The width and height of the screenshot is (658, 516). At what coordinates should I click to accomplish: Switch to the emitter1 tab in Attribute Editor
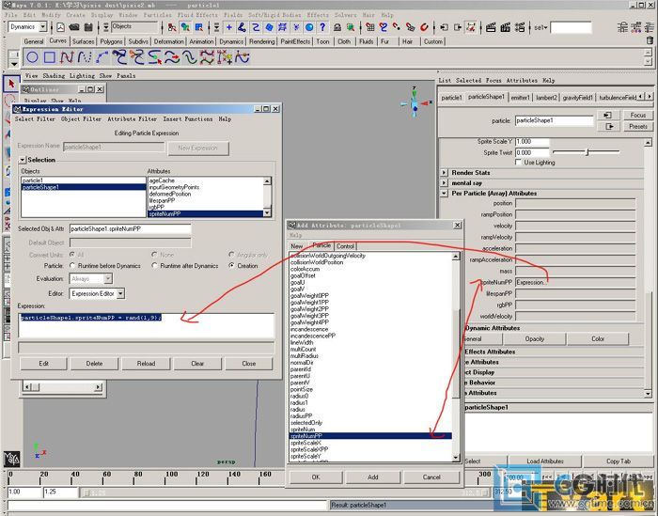tap(520, 98)
